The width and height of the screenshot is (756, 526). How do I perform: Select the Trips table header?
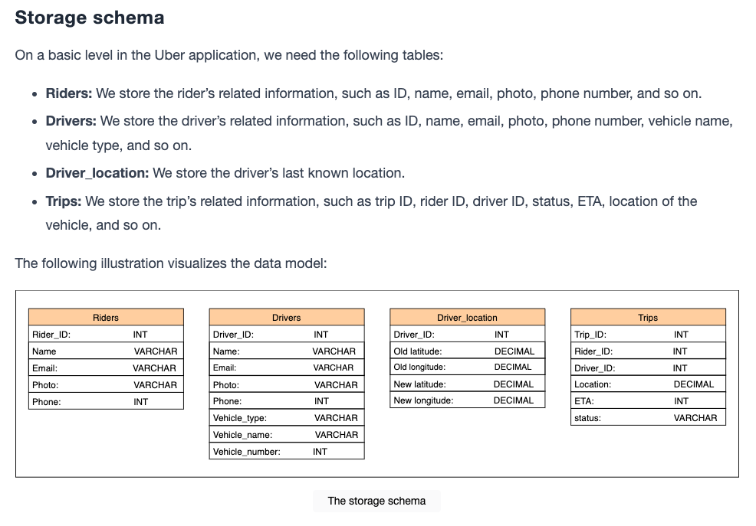point(648,317)
